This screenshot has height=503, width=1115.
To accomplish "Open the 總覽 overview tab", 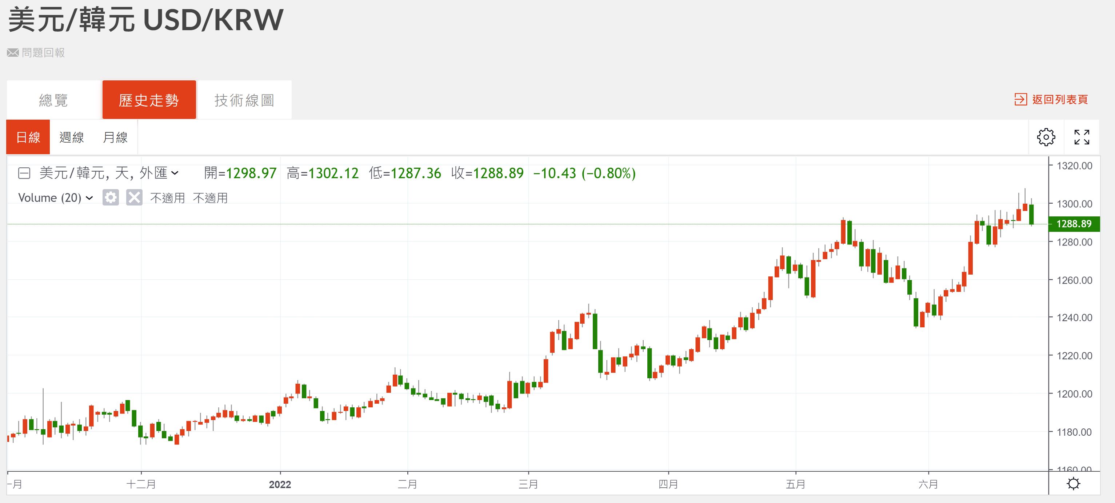I will coord(53,100).
